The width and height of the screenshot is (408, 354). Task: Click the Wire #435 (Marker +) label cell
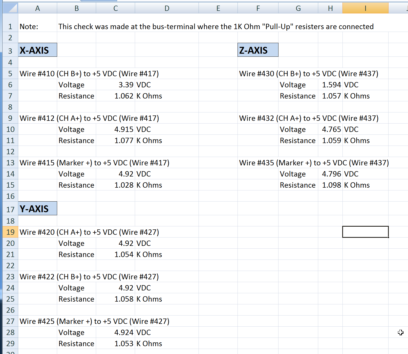(x=258, y=163)
